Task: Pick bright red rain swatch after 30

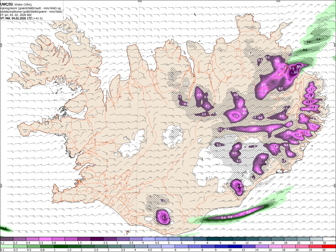Action: [329, 246]
